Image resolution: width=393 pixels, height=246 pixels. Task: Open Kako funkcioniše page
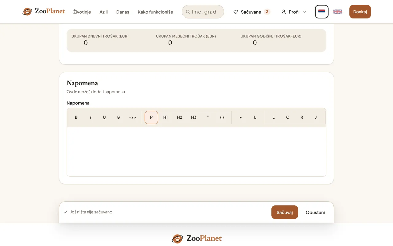(155, 12)
